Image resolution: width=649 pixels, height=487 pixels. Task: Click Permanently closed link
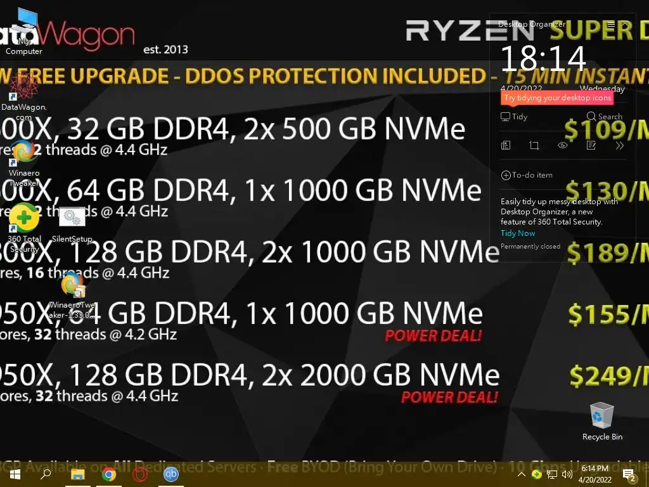tap(530, 247)
